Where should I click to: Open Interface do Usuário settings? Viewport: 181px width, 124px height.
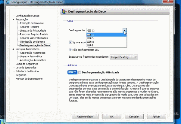click(x=27, y=71)
